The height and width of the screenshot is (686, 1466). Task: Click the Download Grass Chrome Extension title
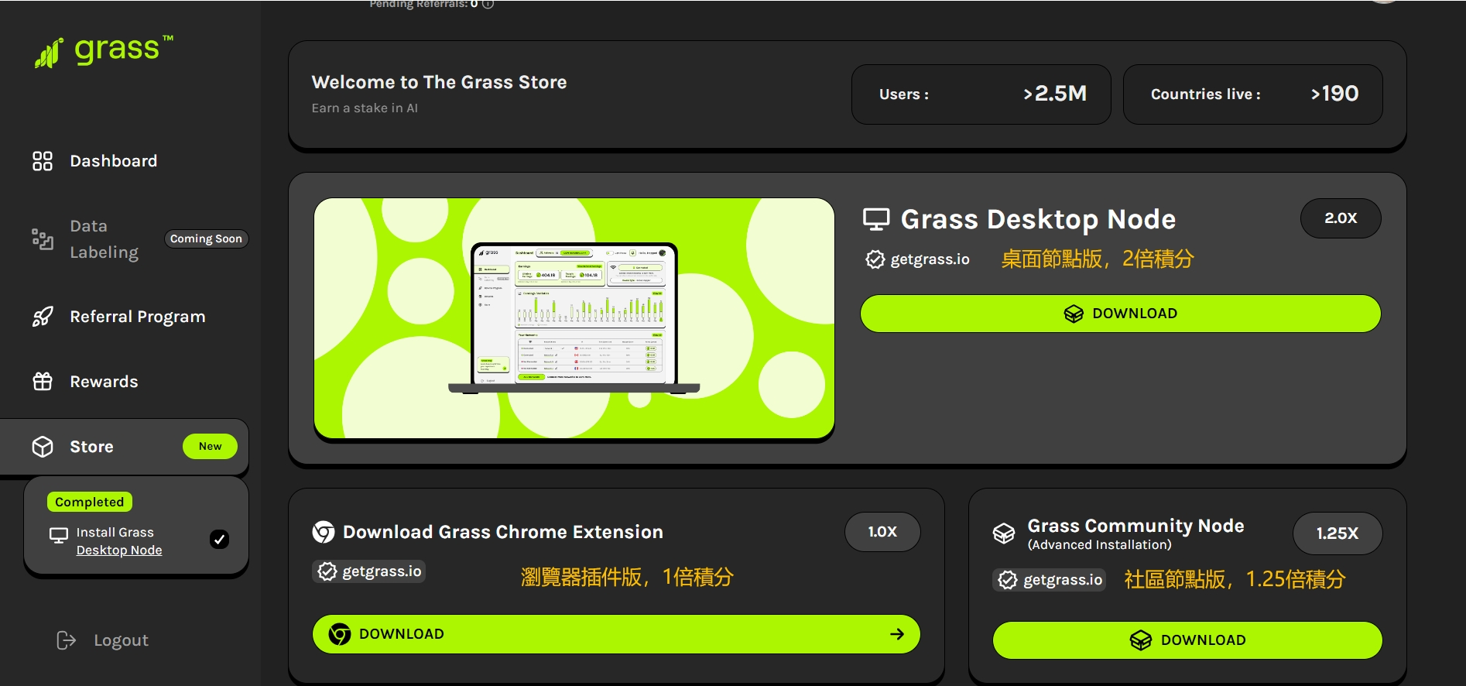pyautogui.click(x=503, y=532)
